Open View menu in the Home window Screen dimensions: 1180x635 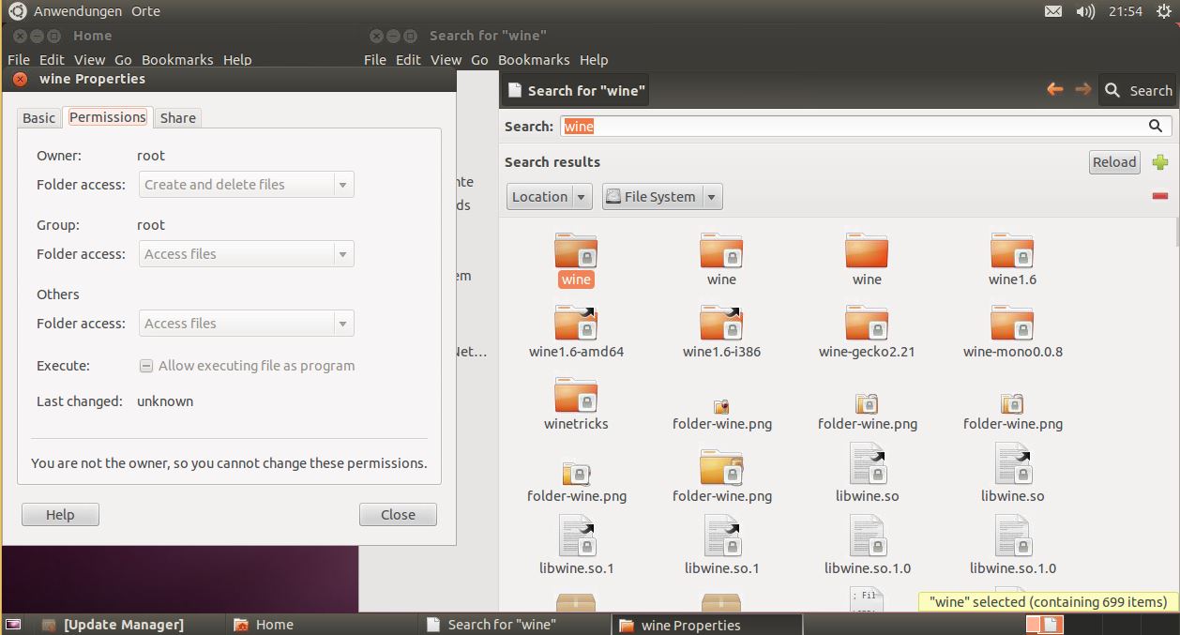tap(89, 59)
